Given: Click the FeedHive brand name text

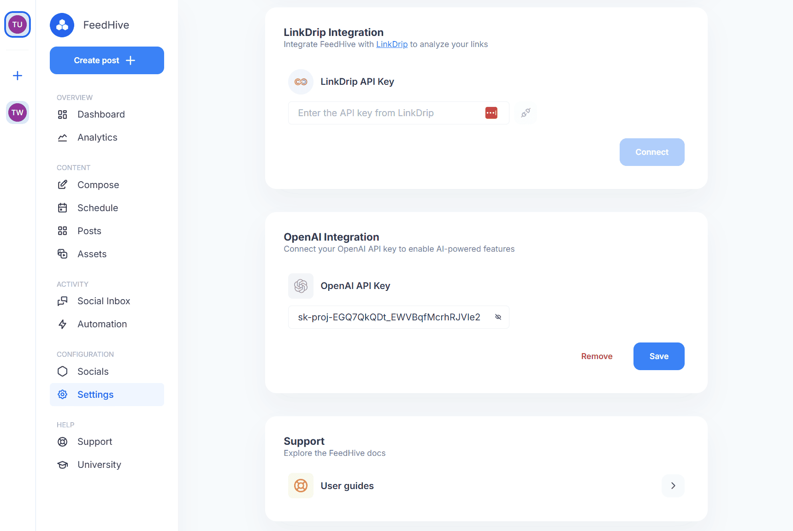Looking at the screenshot, I should 106,25.
